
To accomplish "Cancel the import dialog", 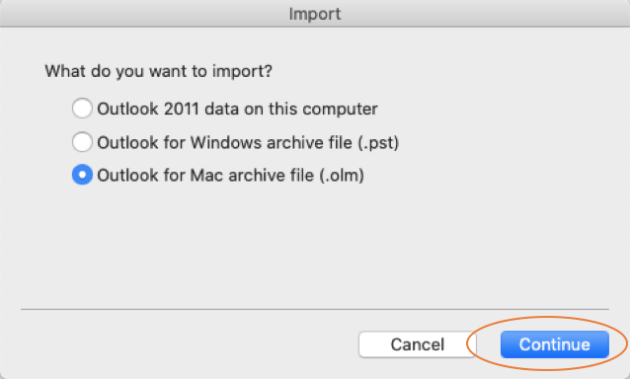I will point(418,344).
